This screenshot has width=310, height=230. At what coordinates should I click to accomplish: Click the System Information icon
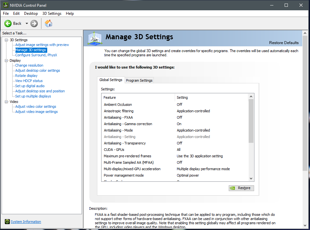coord(7,222)
